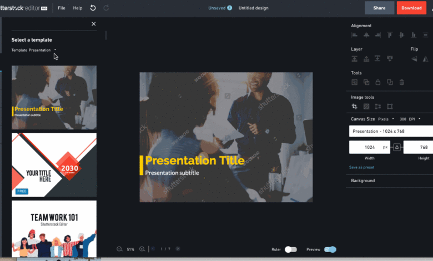Click the 51% zoom level value
The width and height of the screenshot is (433, 261).
pos(130,249)
